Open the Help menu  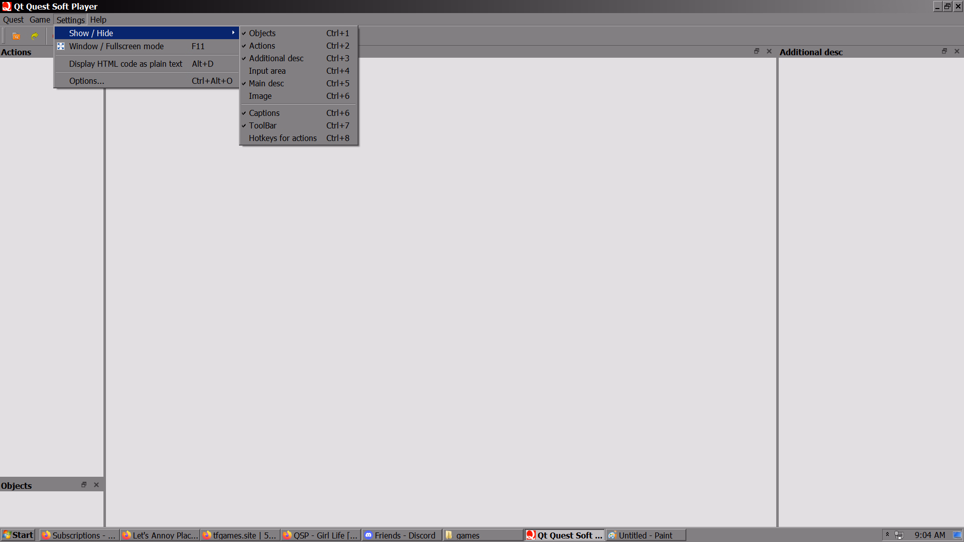point(98,20)
